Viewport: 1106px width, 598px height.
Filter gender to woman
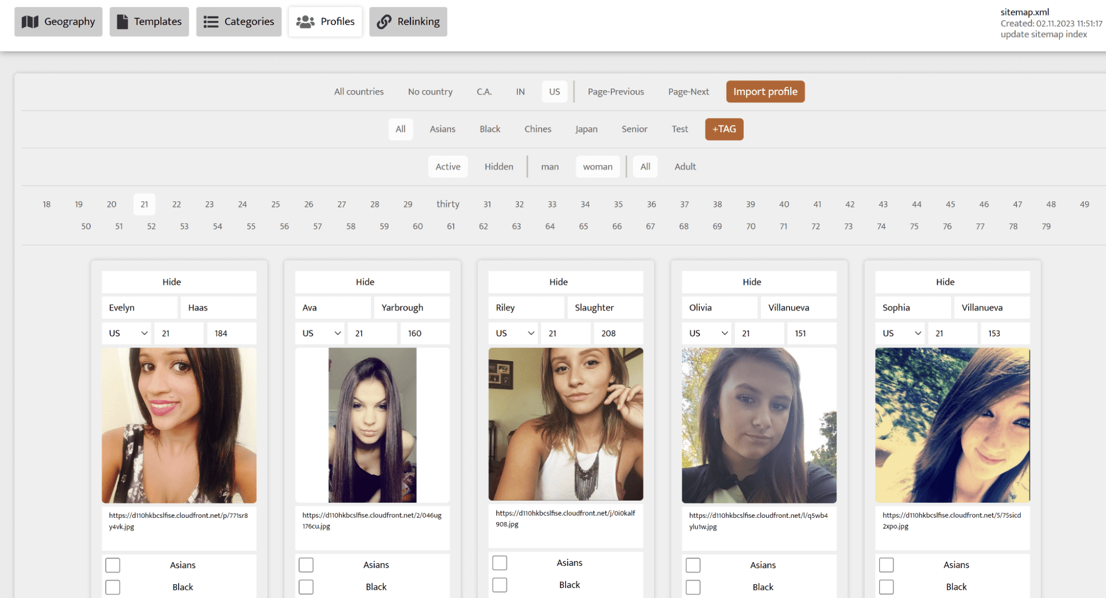(x=598, y=167)
